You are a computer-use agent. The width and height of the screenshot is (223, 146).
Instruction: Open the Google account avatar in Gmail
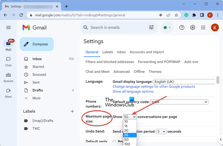click(x=215, y=28)
